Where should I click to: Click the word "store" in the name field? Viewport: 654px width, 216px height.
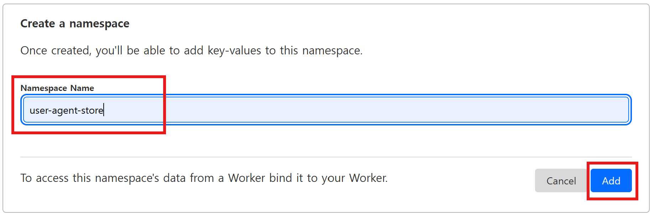click(92, 110)
